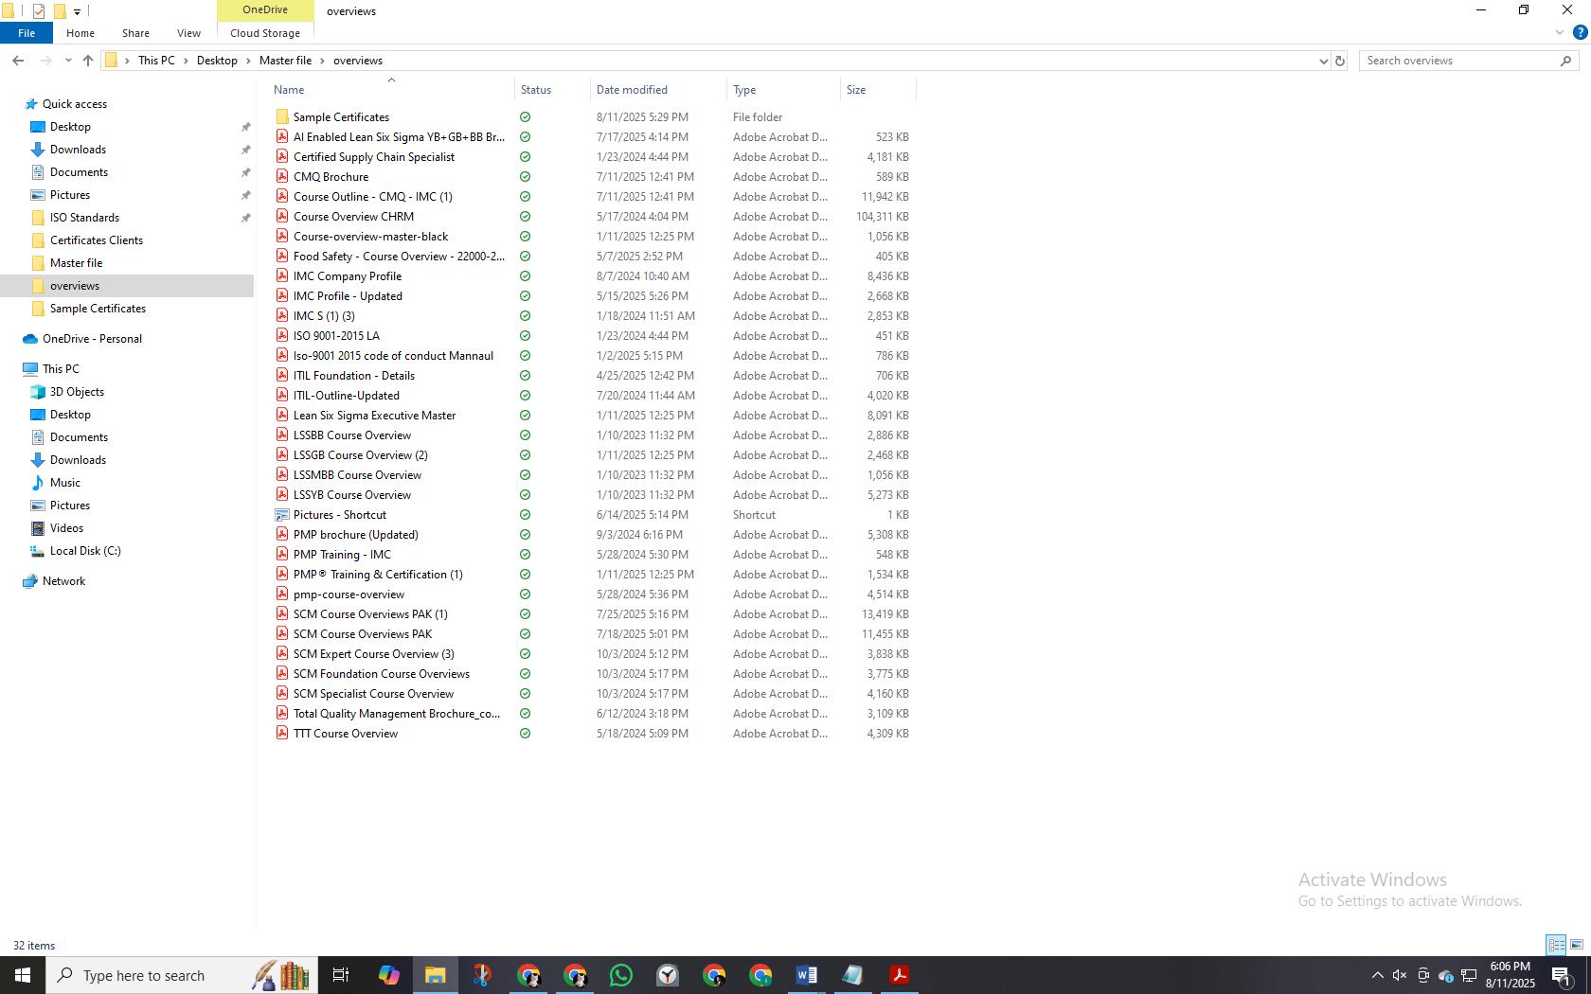Image resolution: width=1591 pixels, height=994 pixels.
Task: Open Copilot icon on taskbar
Action: (x=388, y=975)
